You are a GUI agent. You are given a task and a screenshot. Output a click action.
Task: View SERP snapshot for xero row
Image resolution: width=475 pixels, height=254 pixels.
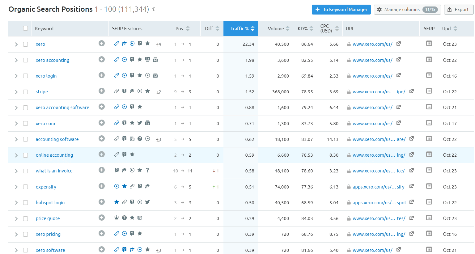(x=429, y=44)
